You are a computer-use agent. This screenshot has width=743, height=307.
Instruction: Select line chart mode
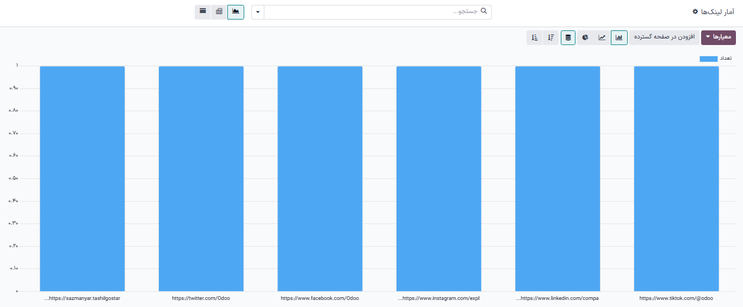[602, 37]
